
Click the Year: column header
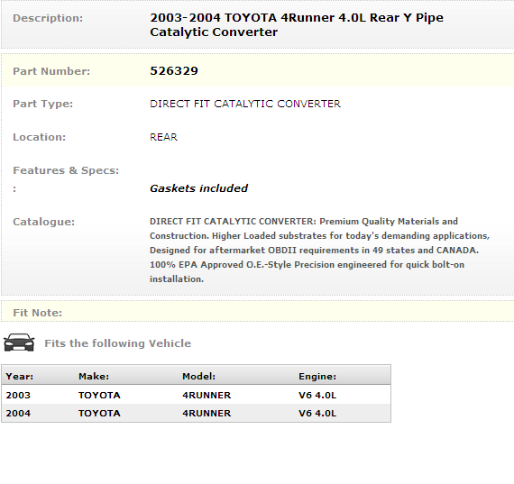[20, 377]
